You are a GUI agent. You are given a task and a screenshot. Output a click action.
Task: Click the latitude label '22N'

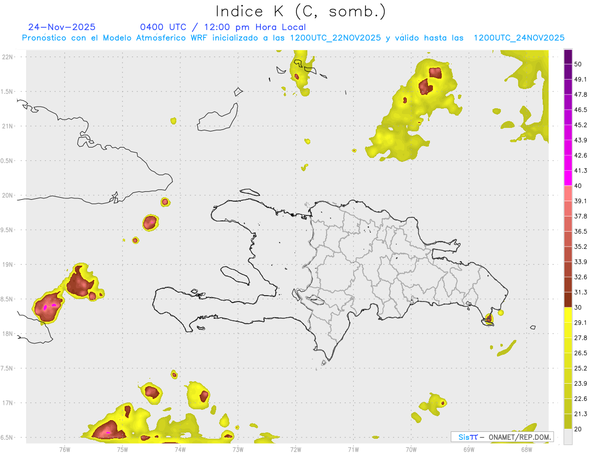pyautogui.click(x=8, y=57)
